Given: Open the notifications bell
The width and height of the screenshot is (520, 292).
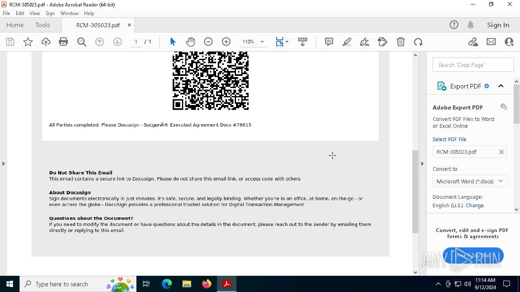Looking at the screenshot, I should [x=470, y=25].
